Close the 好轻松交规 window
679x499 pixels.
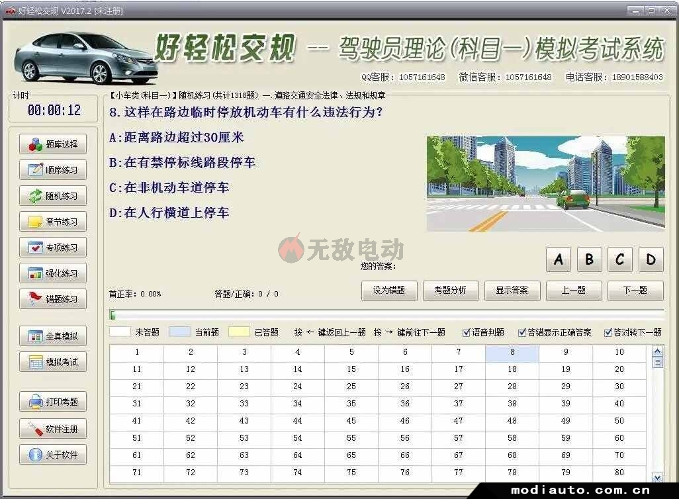tap(666, 11)
